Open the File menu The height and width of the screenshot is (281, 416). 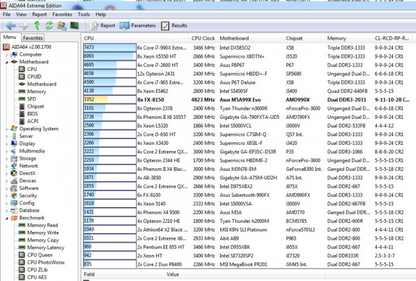coord(6,14)
